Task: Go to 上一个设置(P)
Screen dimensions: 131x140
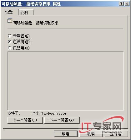Action: (25, 120)
